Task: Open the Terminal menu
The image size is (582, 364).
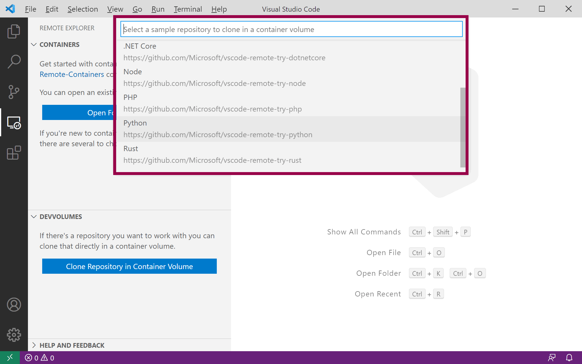Action: (188, 9)
